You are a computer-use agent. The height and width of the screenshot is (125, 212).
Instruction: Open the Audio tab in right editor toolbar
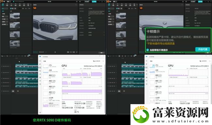tap(113, 5)
